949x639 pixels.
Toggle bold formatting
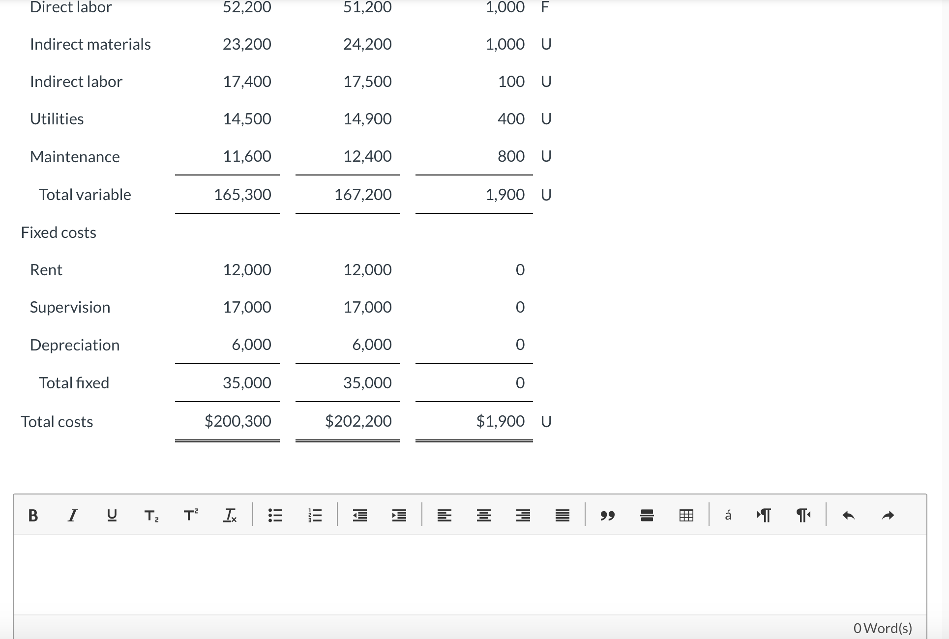(x=33, y=515)
